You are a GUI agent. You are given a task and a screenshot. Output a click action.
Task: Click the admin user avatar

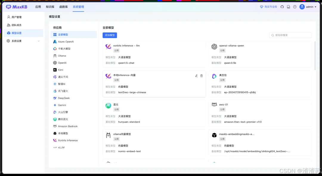(302, 7)
